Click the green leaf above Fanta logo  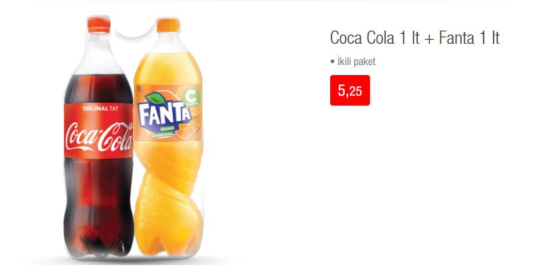156,98
